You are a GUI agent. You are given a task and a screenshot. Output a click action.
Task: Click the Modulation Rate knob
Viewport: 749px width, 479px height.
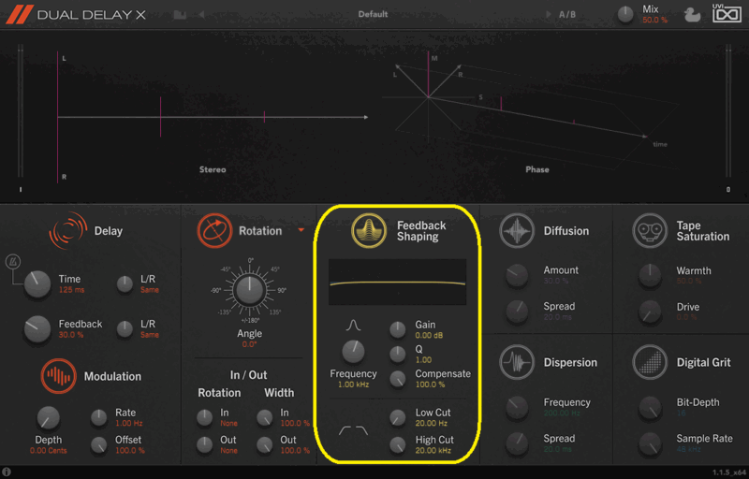click(x=99, y=418)
